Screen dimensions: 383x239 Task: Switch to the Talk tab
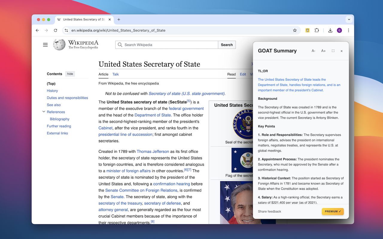115,74
